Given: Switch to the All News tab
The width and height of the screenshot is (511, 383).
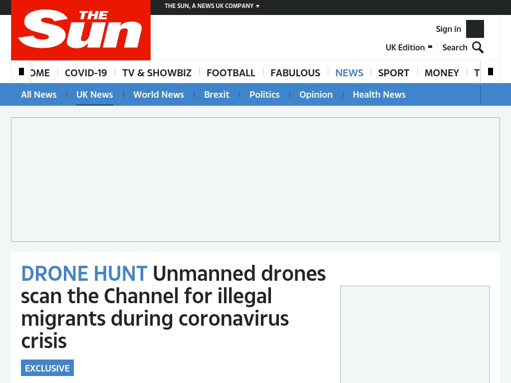Looking at the screenshot, I should click(x=39, y=94).
